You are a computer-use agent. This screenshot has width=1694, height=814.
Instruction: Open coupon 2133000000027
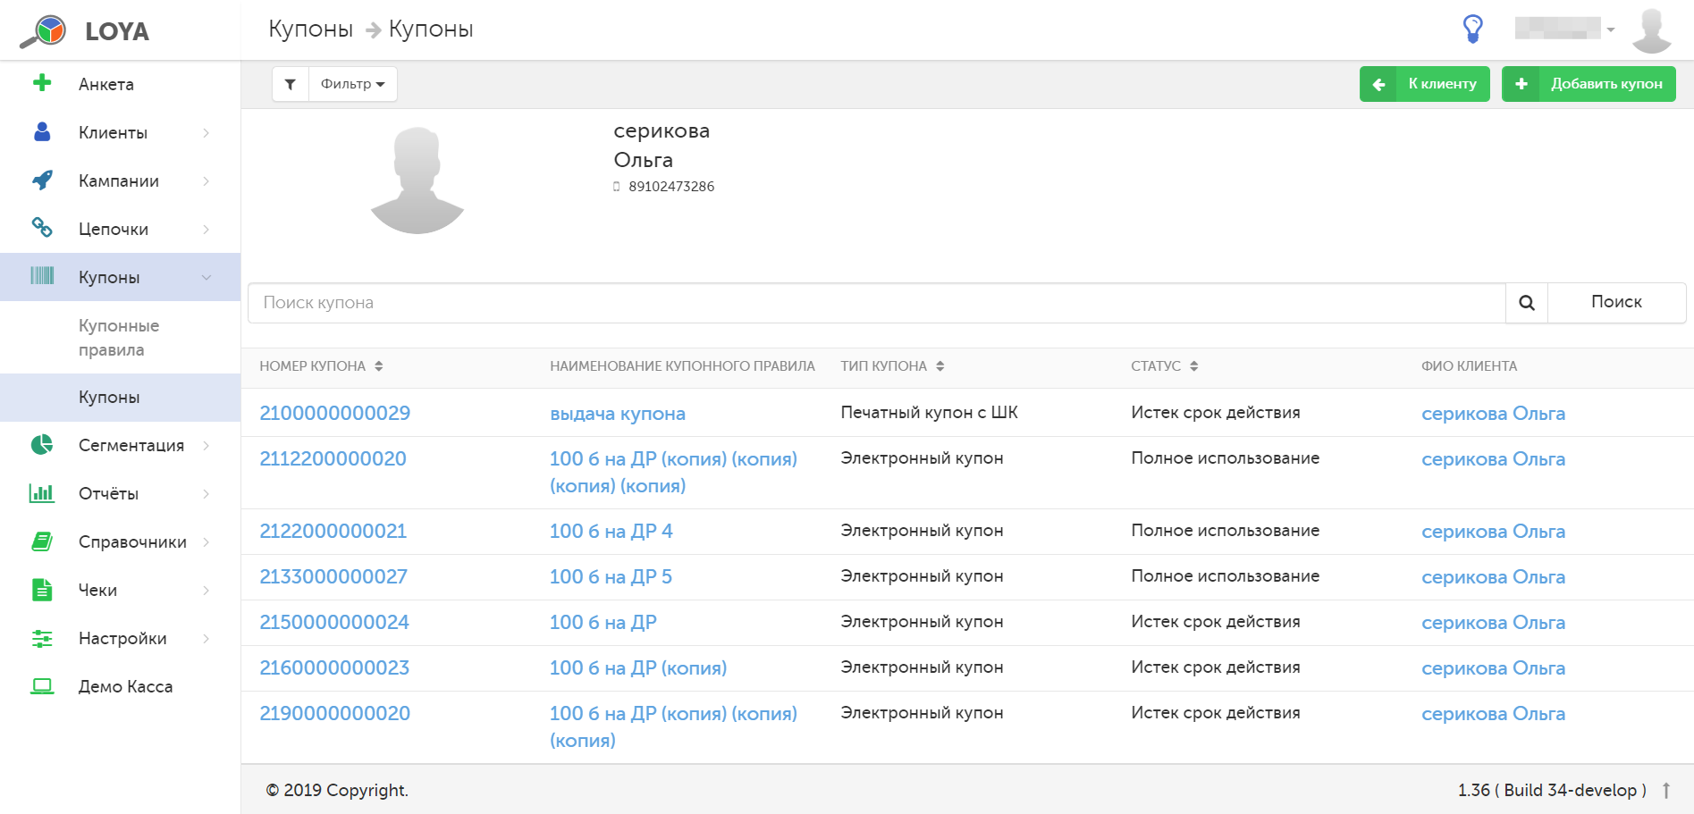(x=333, y=576)
